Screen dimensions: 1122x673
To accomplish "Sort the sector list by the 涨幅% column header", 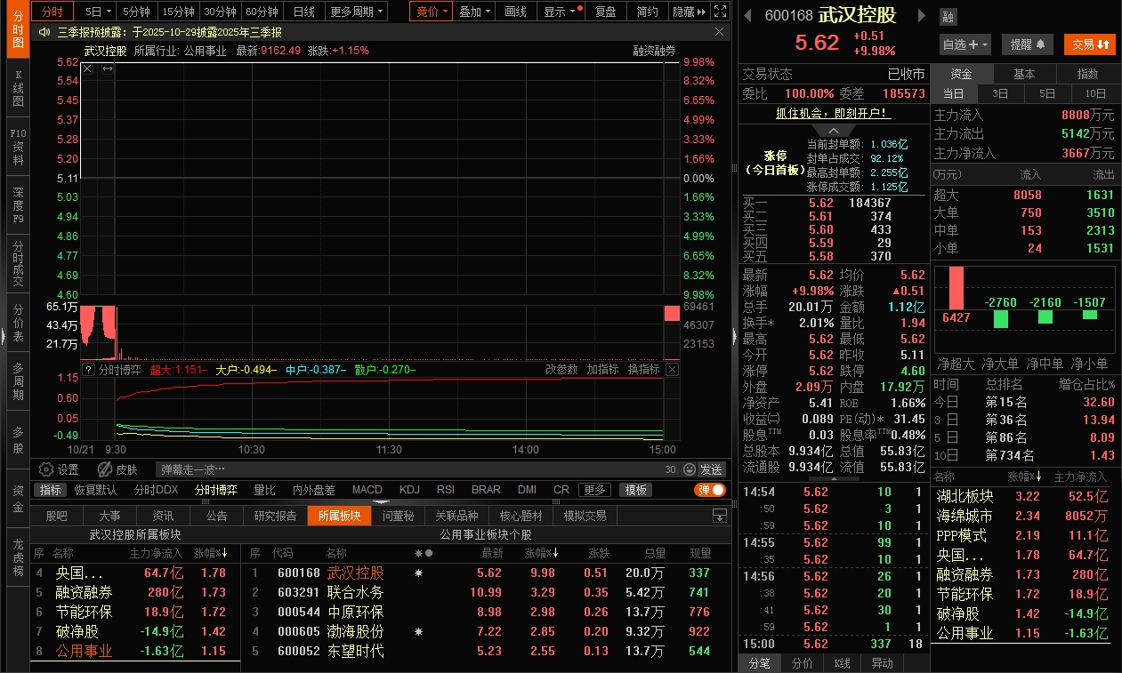I will coord(539,553).
